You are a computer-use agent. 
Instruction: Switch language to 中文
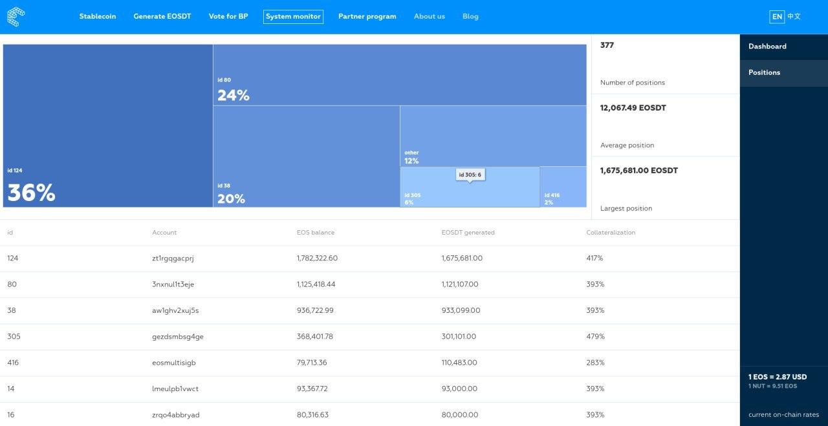pyautogui.click(x=794, y=17)
